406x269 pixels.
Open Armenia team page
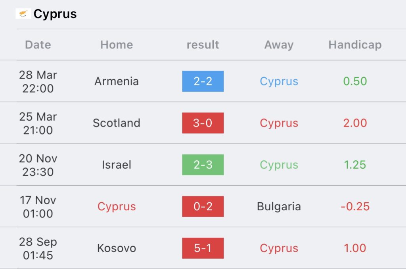click(x=117, y=81)
